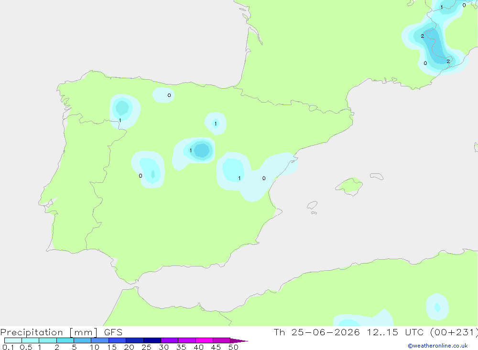Viewport: 478px width, 350px height.
Task: Click the 30–35 mm legend swatch
Action: click(170, 340)
